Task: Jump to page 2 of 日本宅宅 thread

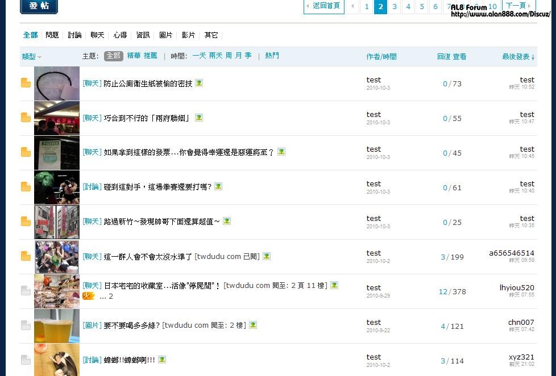Action: (x=111, y=296)
